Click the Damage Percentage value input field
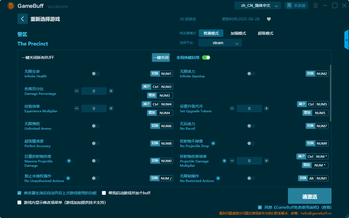This screenshot has height=218, width=349. 94,91
